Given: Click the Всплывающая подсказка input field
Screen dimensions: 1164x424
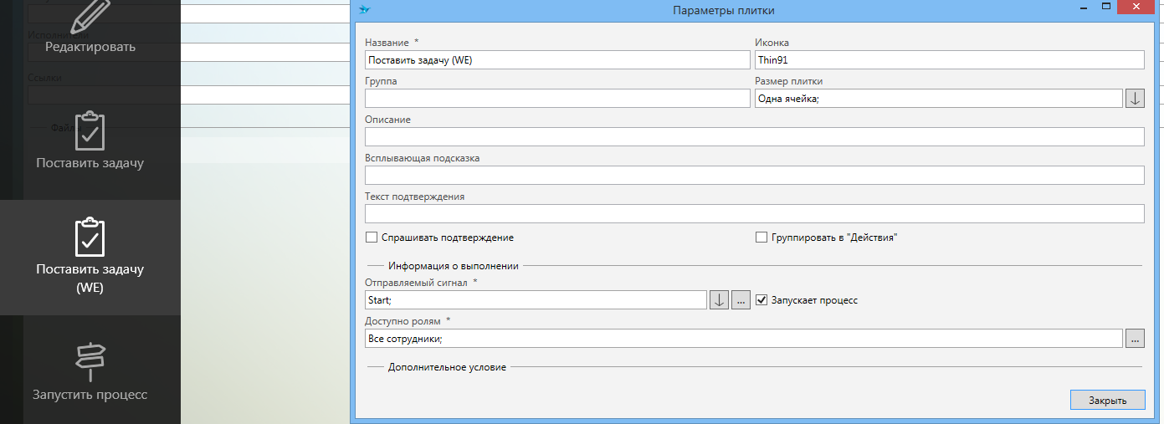Looking at the screenshot, I should [x=754, y=176].
